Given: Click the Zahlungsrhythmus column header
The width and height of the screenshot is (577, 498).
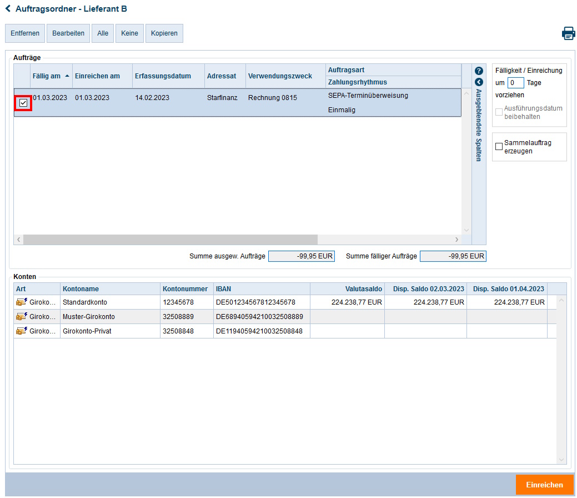Looking at the screenshot, I should [x=393, y=82].
